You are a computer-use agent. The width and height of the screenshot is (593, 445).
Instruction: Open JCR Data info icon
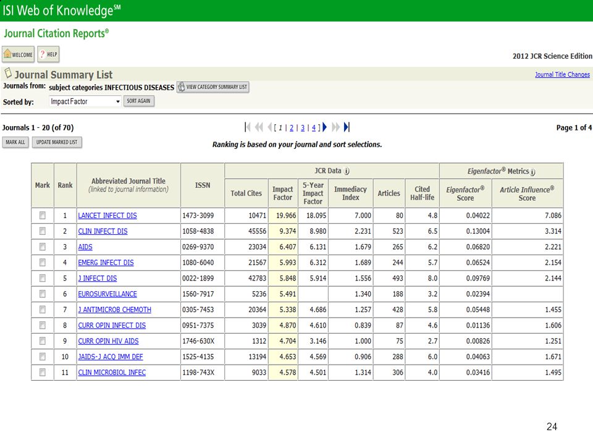(x=347, y=171)
